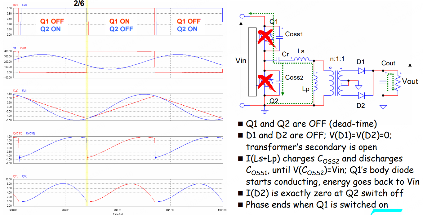Select the I(MOS2) legend label
Viewport: 423px width, 215px height.
(30, 133)
